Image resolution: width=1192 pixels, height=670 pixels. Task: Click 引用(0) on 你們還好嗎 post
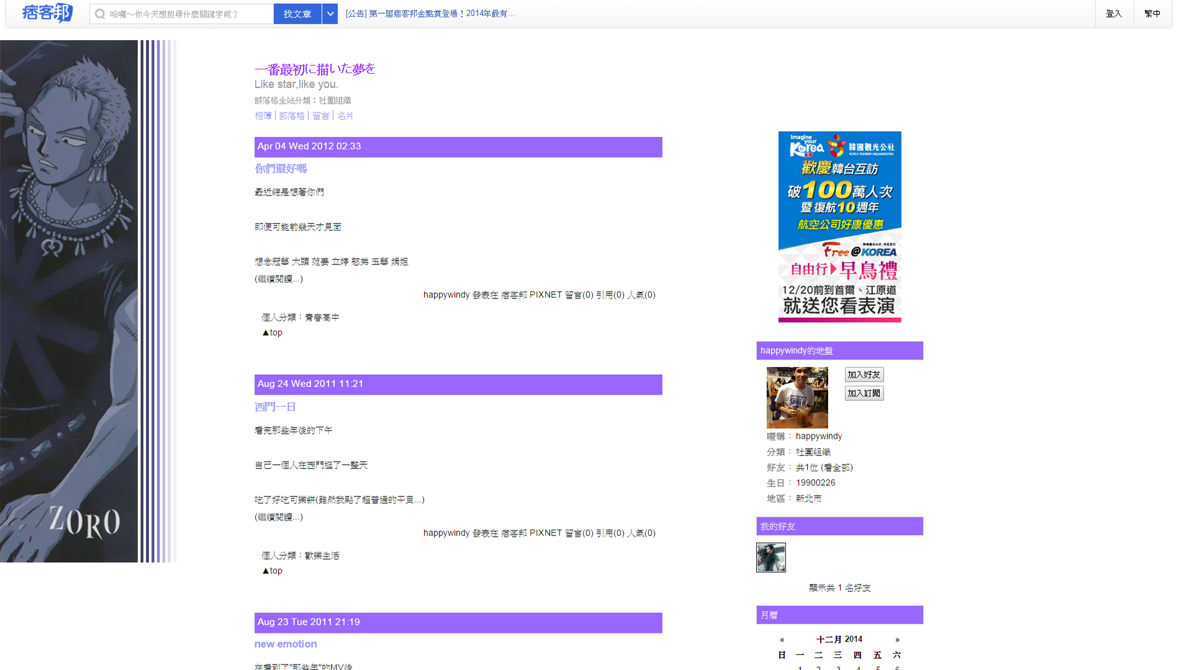pos(610,295)
